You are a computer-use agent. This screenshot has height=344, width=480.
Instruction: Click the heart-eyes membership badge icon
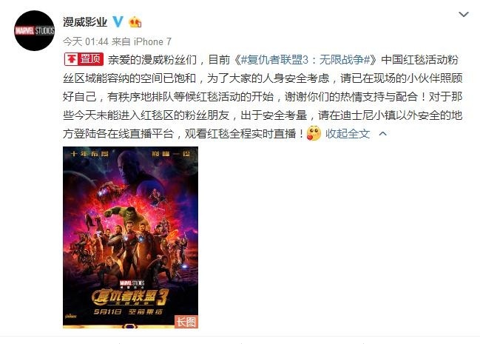pyautogui.click(x=135, y=22)
